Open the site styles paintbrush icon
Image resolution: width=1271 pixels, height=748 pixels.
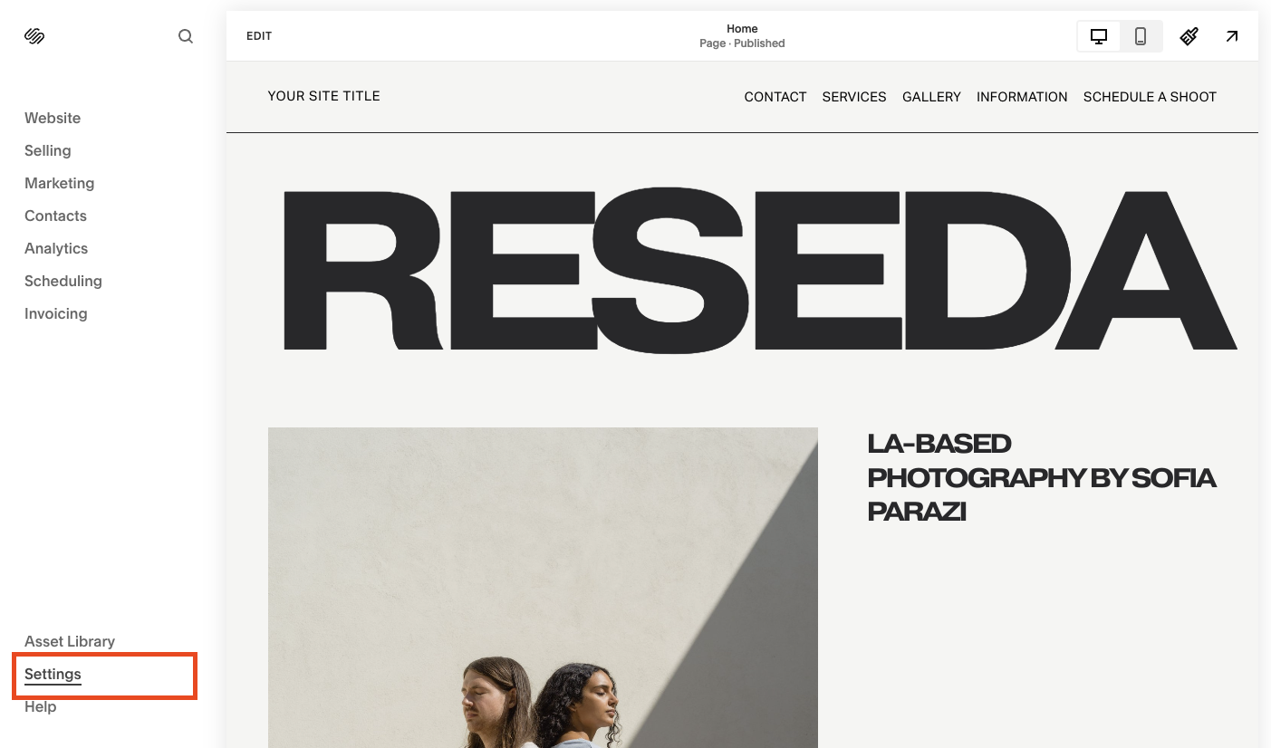(1189, 36)
